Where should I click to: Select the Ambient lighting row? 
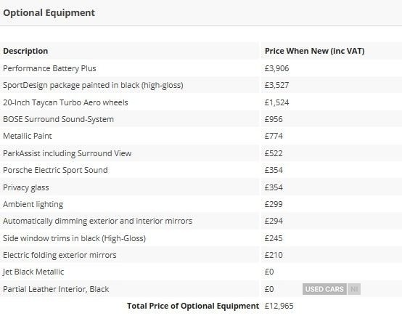pyautogui.click(x=201, y=204)
